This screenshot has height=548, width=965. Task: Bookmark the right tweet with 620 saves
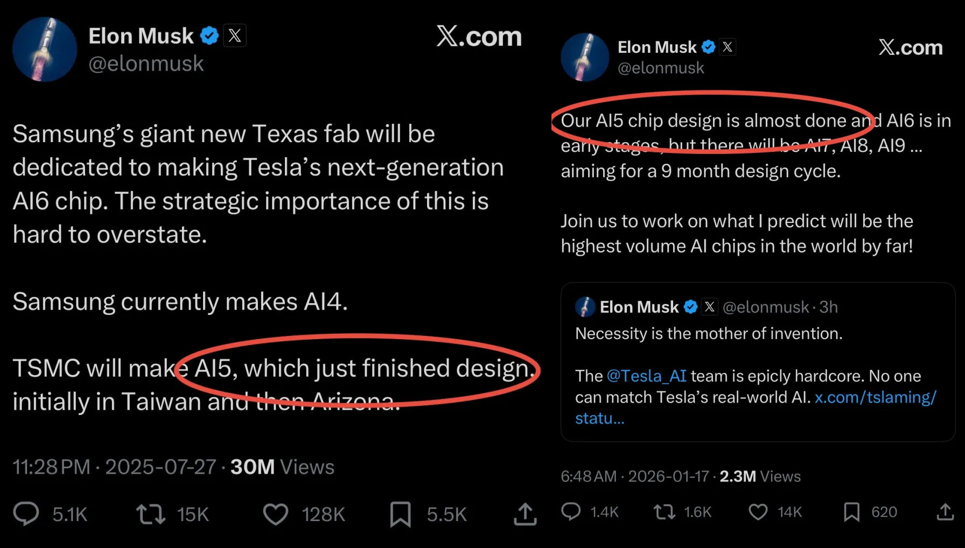pos(851,511)
